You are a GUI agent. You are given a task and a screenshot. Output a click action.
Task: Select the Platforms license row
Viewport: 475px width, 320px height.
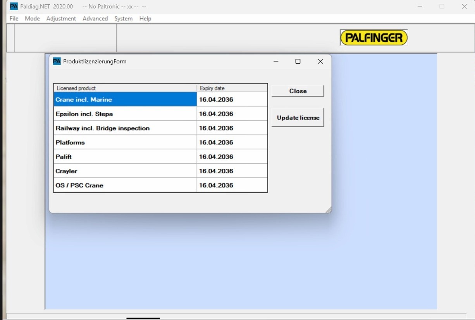coord(125,143)
